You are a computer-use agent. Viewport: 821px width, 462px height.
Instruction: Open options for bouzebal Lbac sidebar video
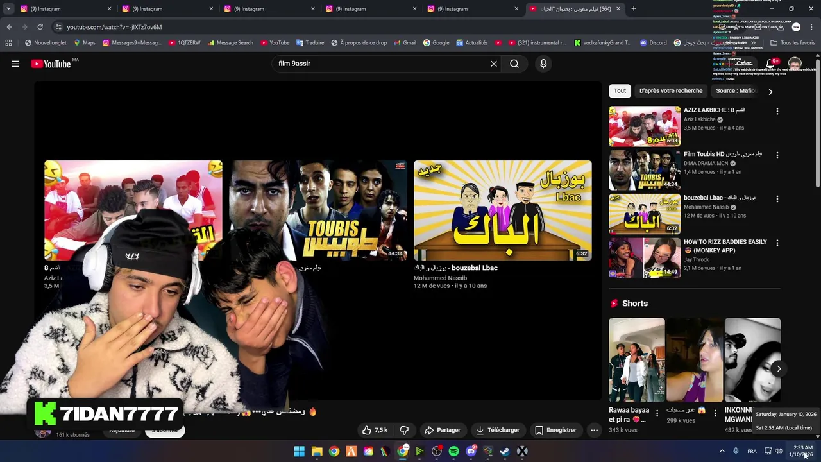(x=777, y=199)
